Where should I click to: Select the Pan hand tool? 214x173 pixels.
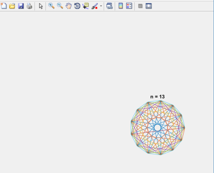(x=69, y=6)
